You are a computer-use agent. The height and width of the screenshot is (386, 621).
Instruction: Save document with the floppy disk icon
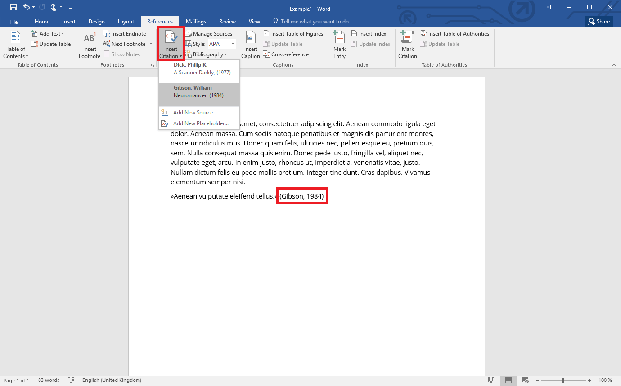click(13, 7)
